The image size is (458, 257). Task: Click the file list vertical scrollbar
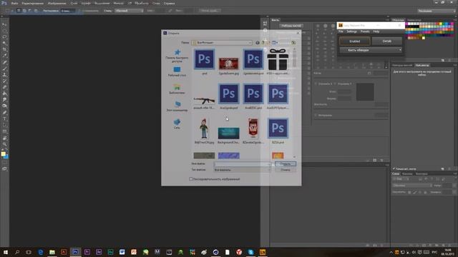pyautogui.click(x=294, y=104)
